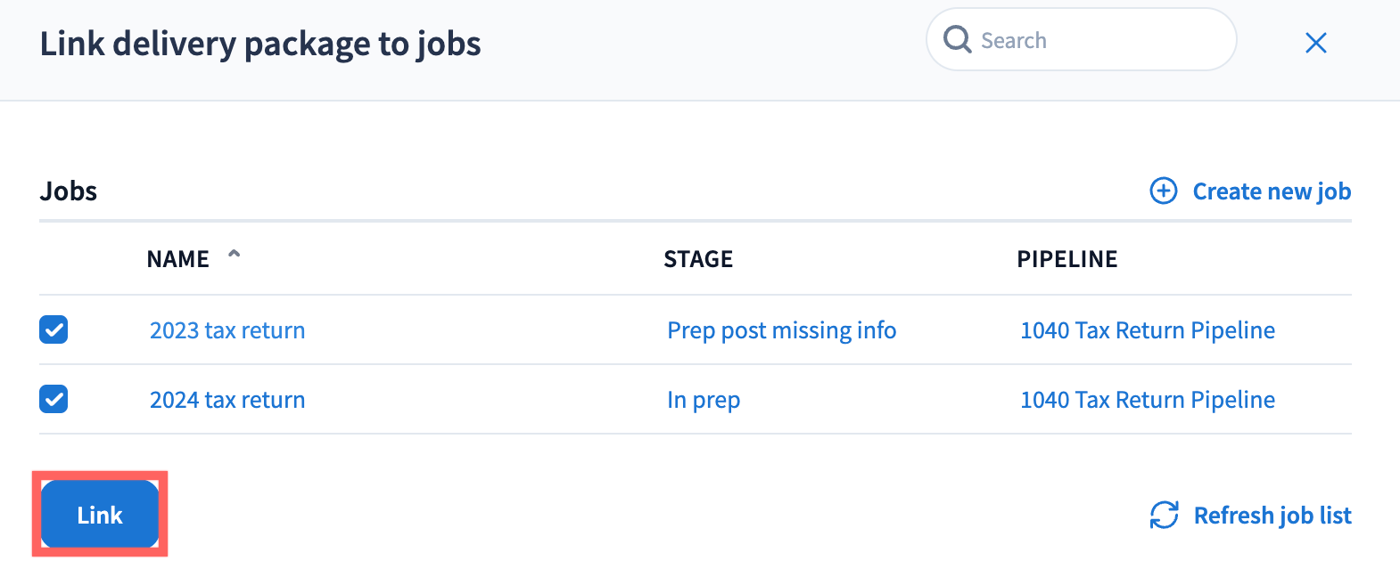Screen dimensions: 1400x577
Task: Click Create new job link
Action: 1271,191
